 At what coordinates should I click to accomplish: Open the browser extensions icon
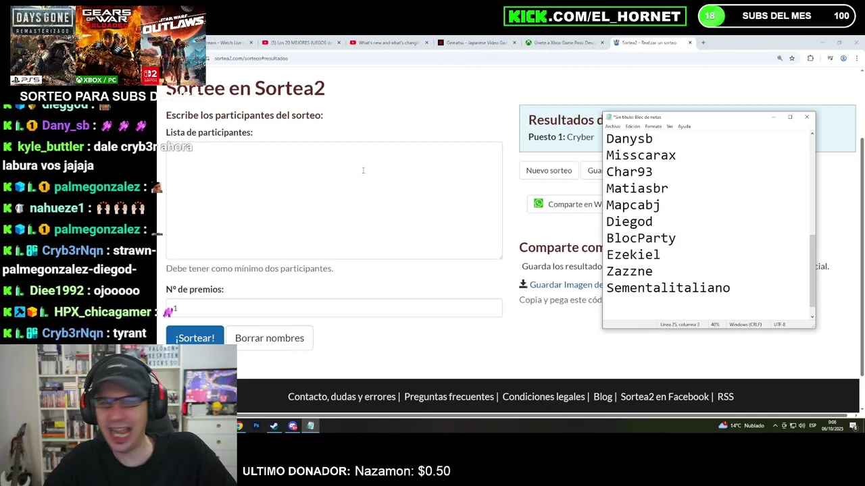[x=810, y=58]
